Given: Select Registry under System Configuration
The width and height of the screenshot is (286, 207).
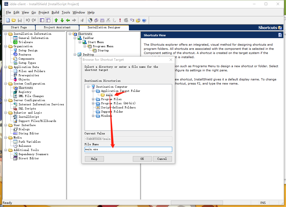Looking at the screenshot, I should coord(25,92).
